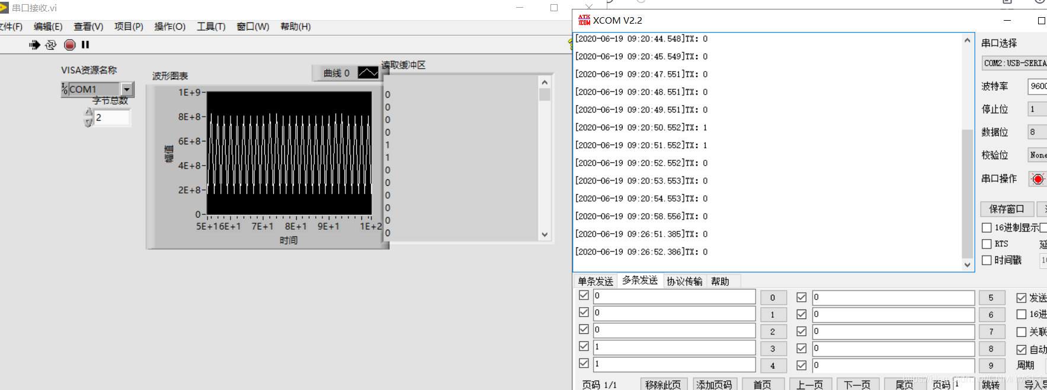Switch to XCOM 帮助 tab
This screenshot has width=1047, height=390.
tap(720, 281)
